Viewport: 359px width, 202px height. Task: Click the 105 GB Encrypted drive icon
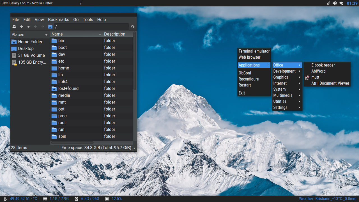click(14, 62)
